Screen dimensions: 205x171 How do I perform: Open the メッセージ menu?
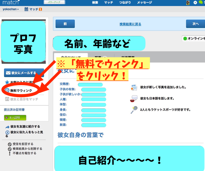coord(145,2)
